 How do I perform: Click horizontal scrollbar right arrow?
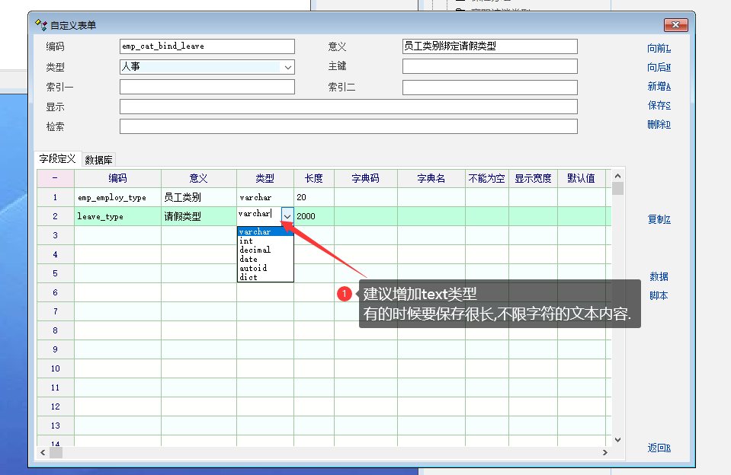(605, 452)
